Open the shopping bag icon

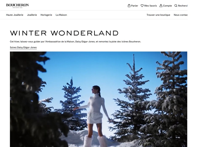[129, 6]
